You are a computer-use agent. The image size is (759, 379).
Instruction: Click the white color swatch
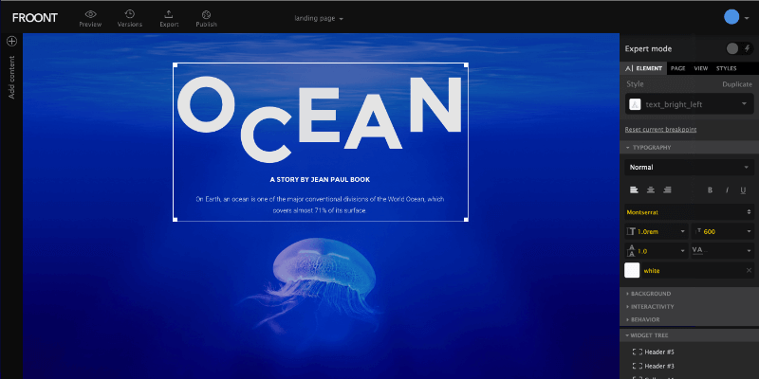[632, 270]
